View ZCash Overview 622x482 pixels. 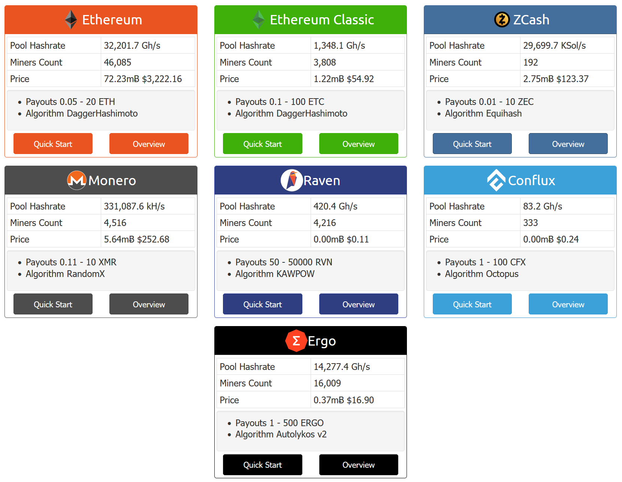(568, 144)
